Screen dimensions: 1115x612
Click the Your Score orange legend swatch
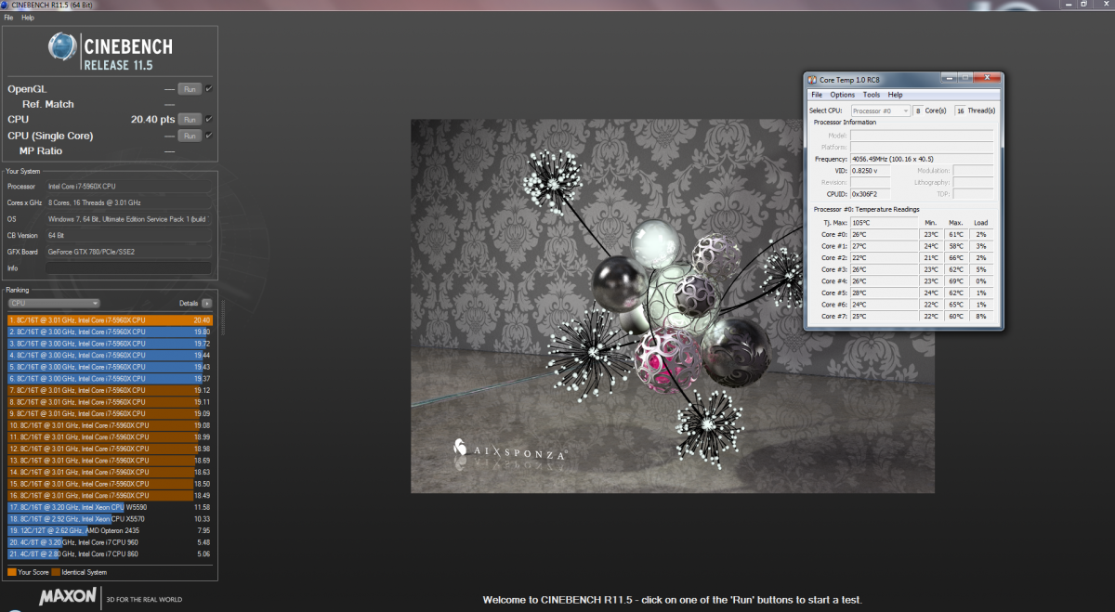click(10, 571)
